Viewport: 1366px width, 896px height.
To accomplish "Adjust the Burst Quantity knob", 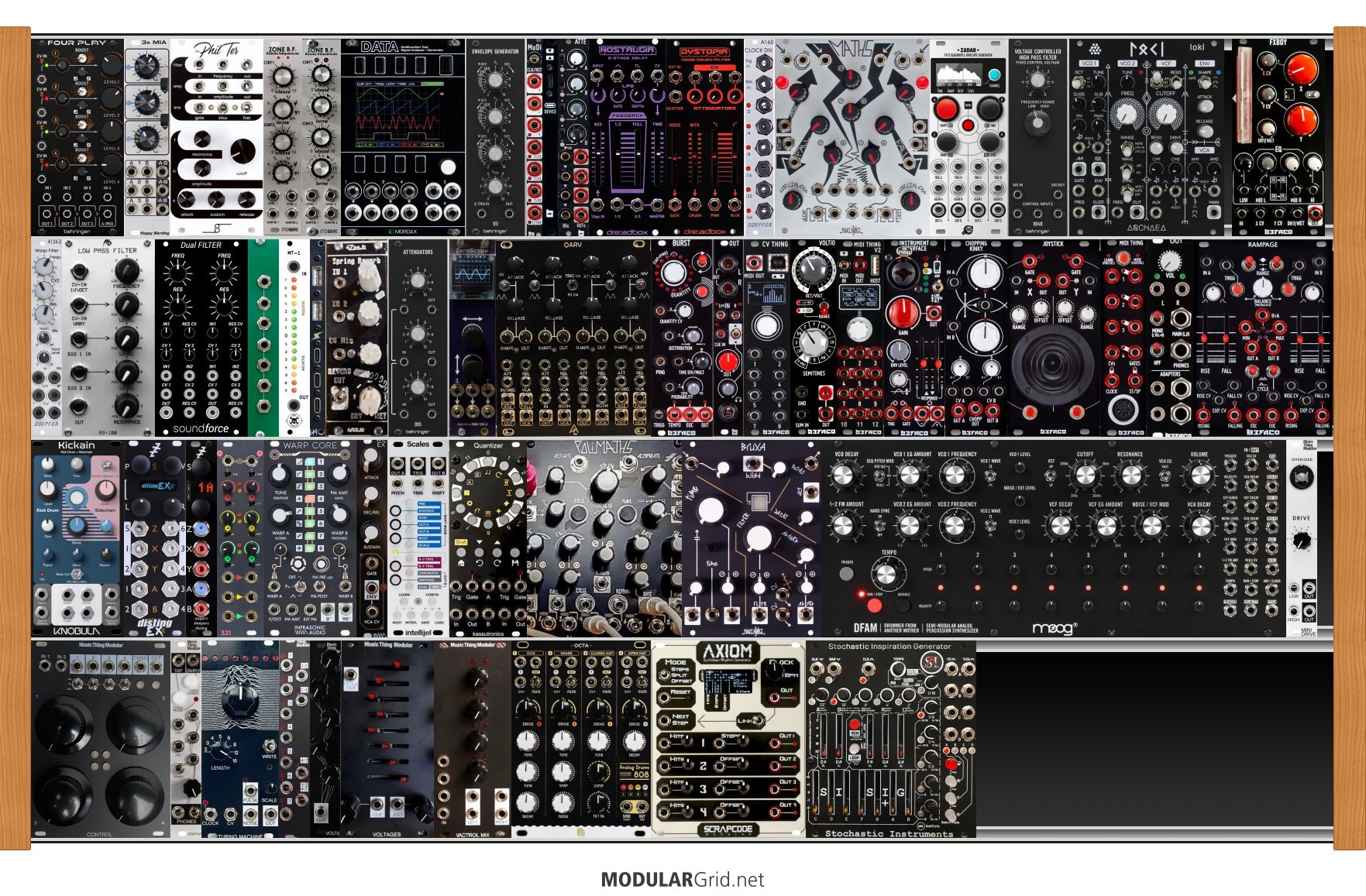I will 673,272.
